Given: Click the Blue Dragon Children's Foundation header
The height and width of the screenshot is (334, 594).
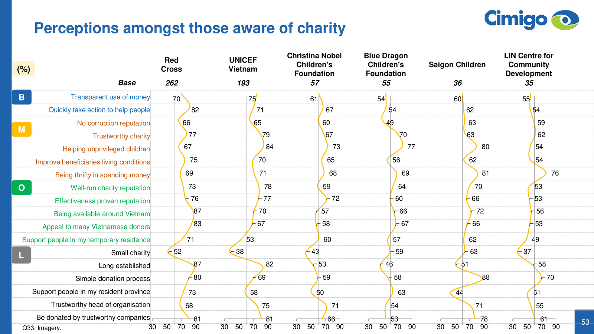Looking at the screenshot, I should [x=386, y=65].
